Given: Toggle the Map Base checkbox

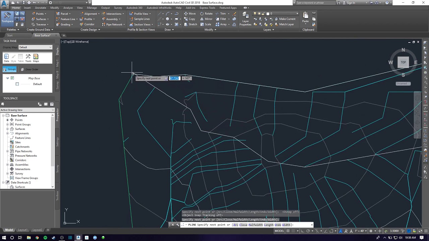Looking at the screenshot, I should pos(12,78).
